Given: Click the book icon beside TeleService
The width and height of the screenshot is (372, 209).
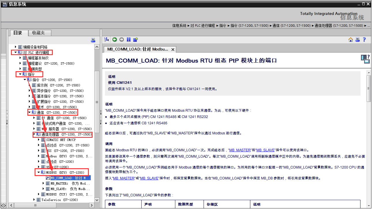Looking at the screenshot, I should (x=39, y=200).
